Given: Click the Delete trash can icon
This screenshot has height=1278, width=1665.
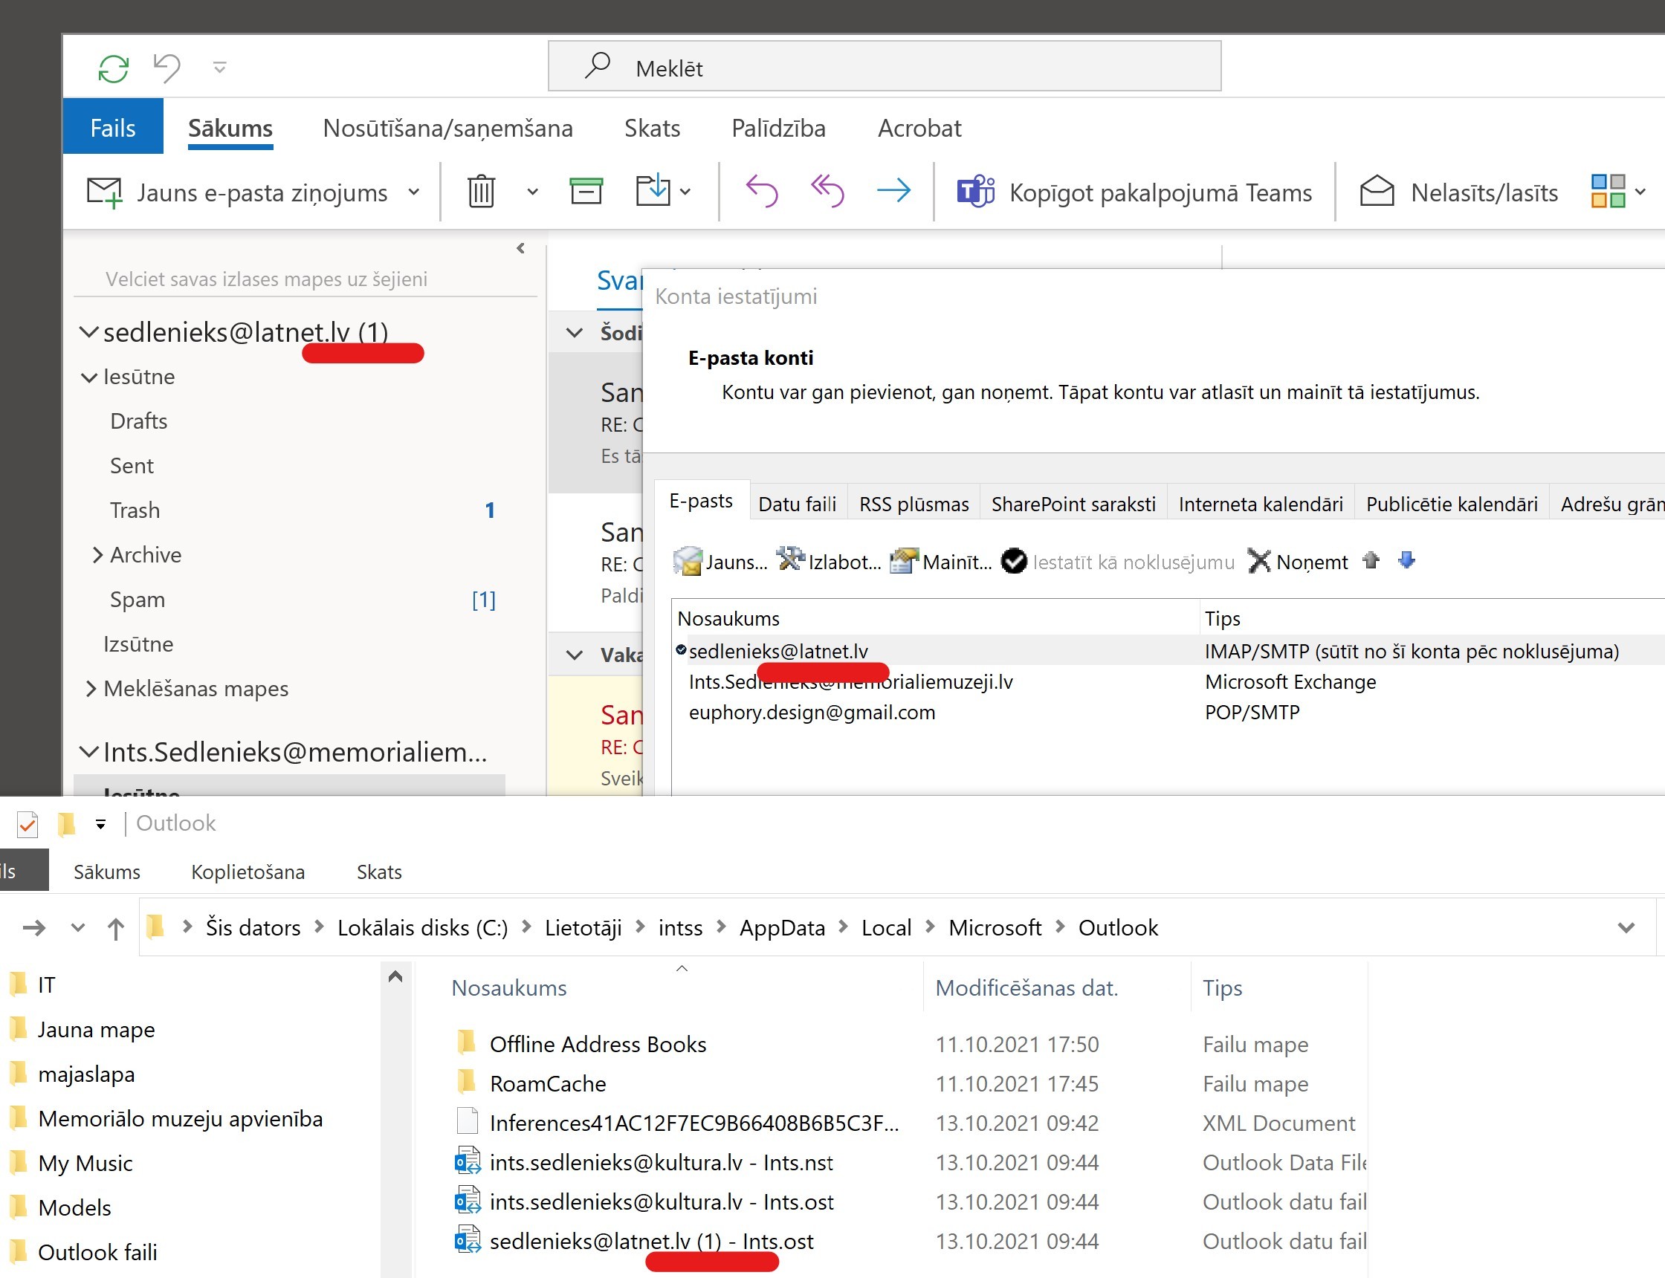Looking at the screenshot, I should [481, 192].
